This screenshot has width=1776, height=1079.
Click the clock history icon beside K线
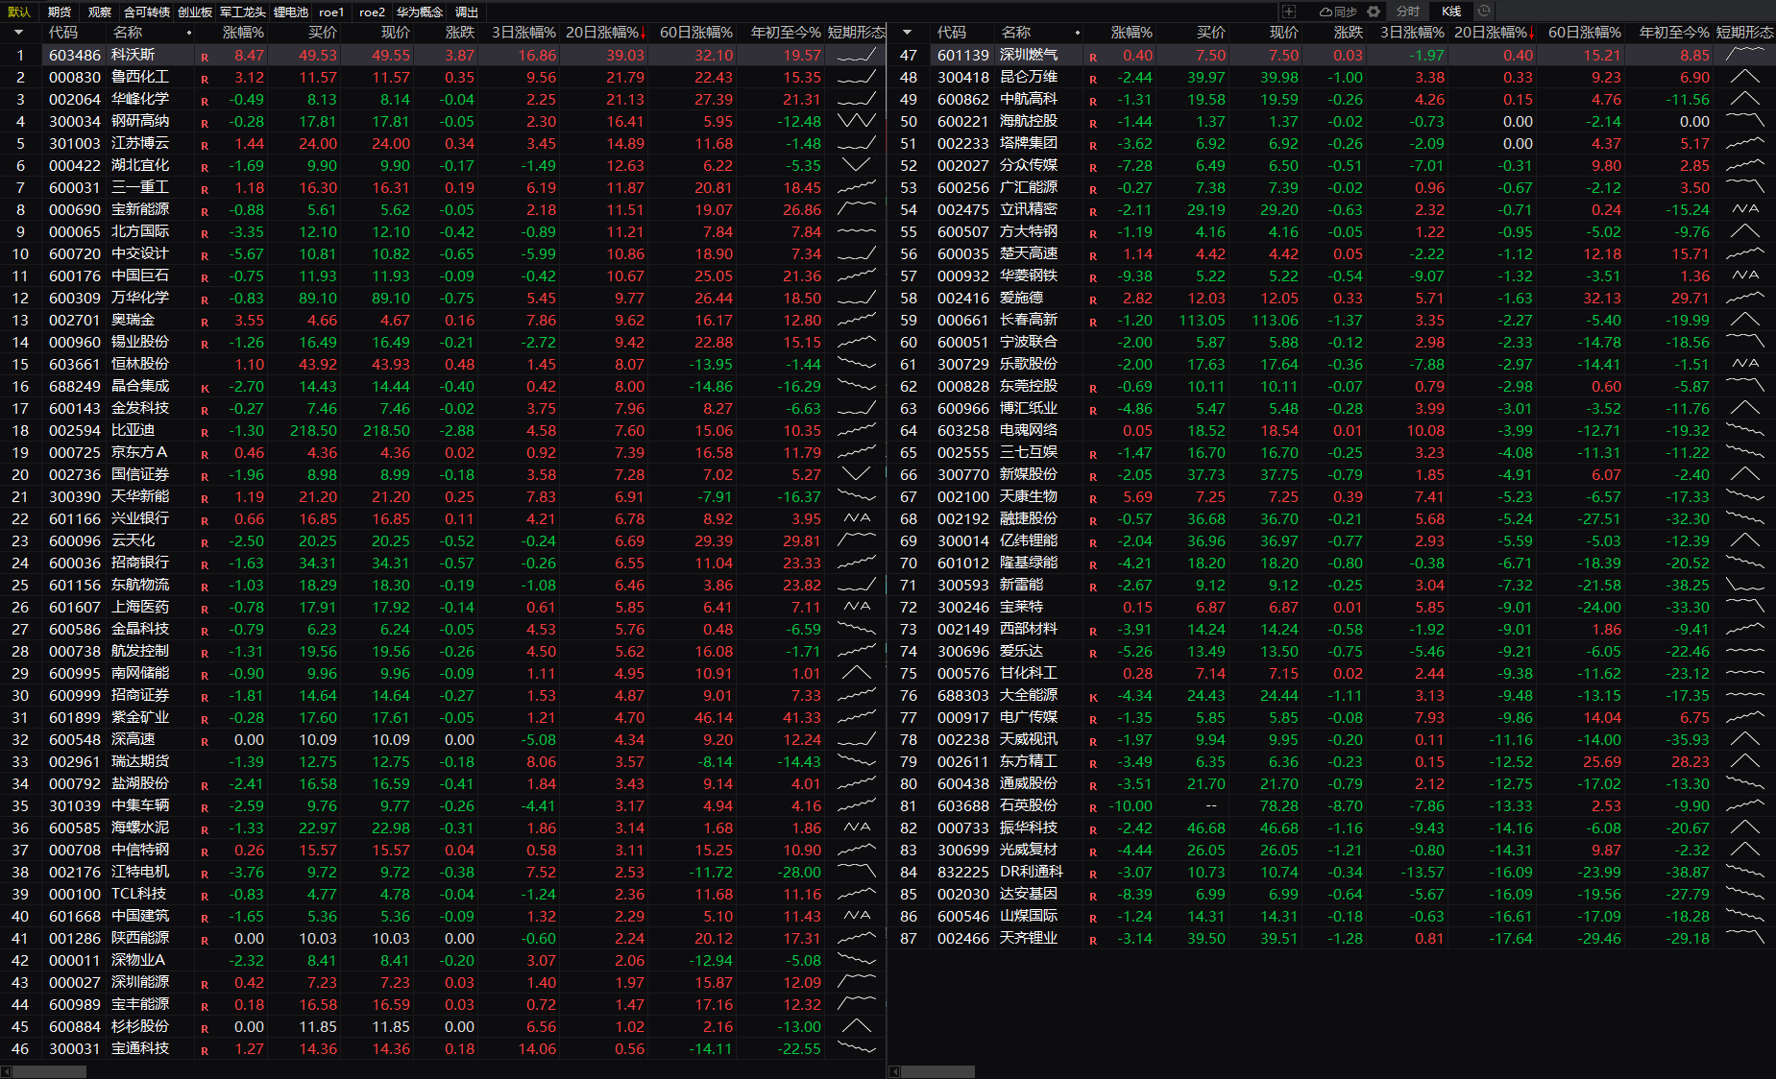coord(1484,12)
